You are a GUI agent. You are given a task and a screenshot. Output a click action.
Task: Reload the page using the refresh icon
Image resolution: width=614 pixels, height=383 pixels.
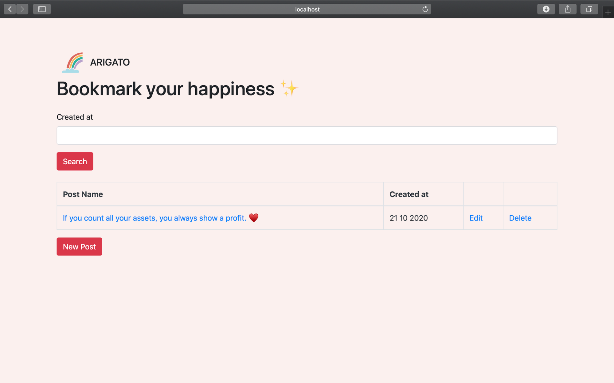(425, 9)
